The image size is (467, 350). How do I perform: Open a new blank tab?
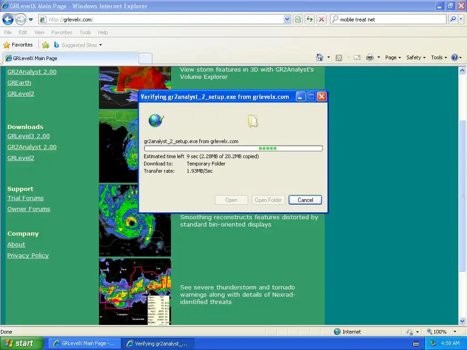point(145,58)
